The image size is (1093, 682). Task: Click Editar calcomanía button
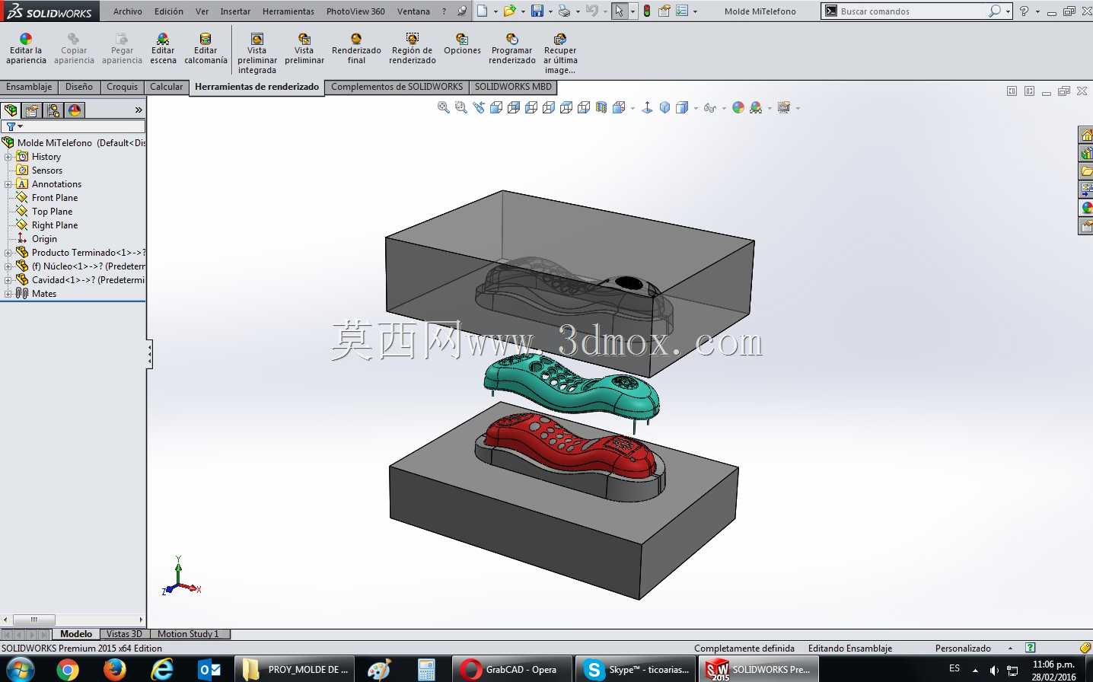click(206, 49)
